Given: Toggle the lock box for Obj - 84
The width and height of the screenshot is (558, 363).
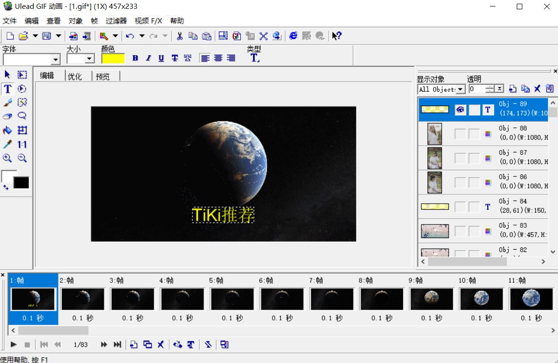Looking at the screenshot, I should click(x=474, y=207).
